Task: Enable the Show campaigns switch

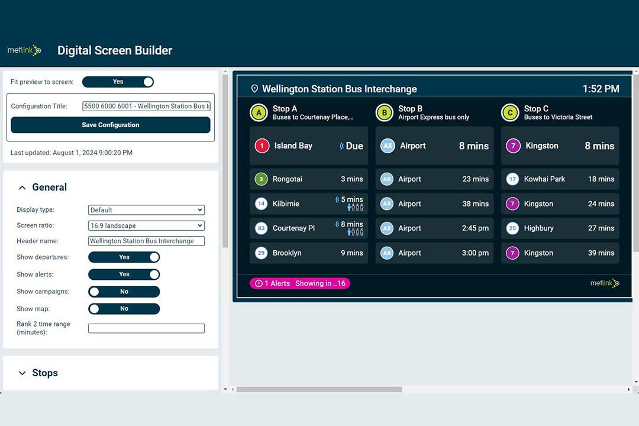Action: (124, 292)
